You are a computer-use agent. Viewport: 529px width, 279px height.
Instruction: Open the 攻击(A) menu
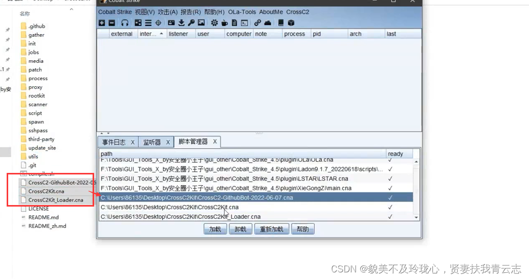pos(168,12)
